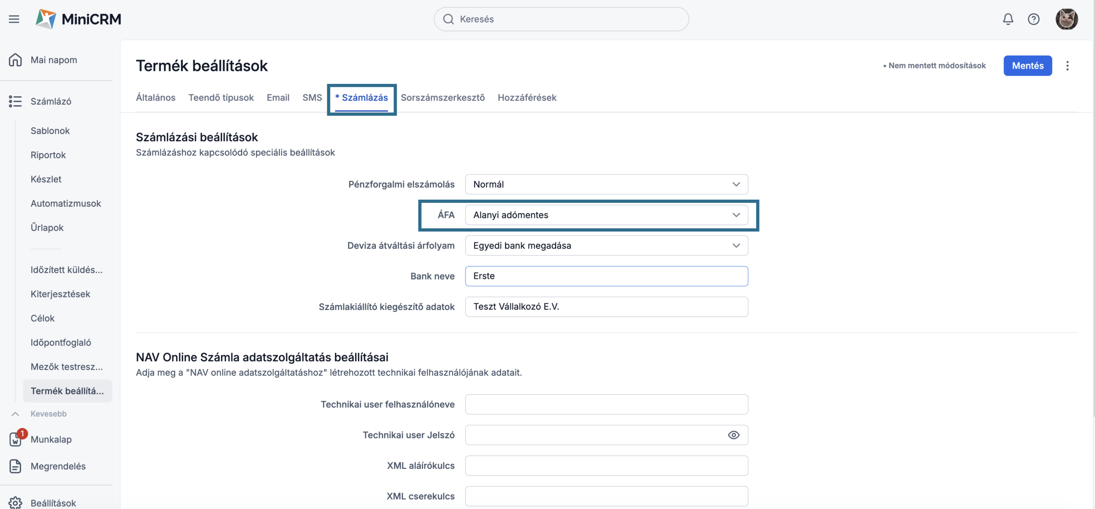
Task: Open Megrendelés document icon
Action: (x=15, y=466)
